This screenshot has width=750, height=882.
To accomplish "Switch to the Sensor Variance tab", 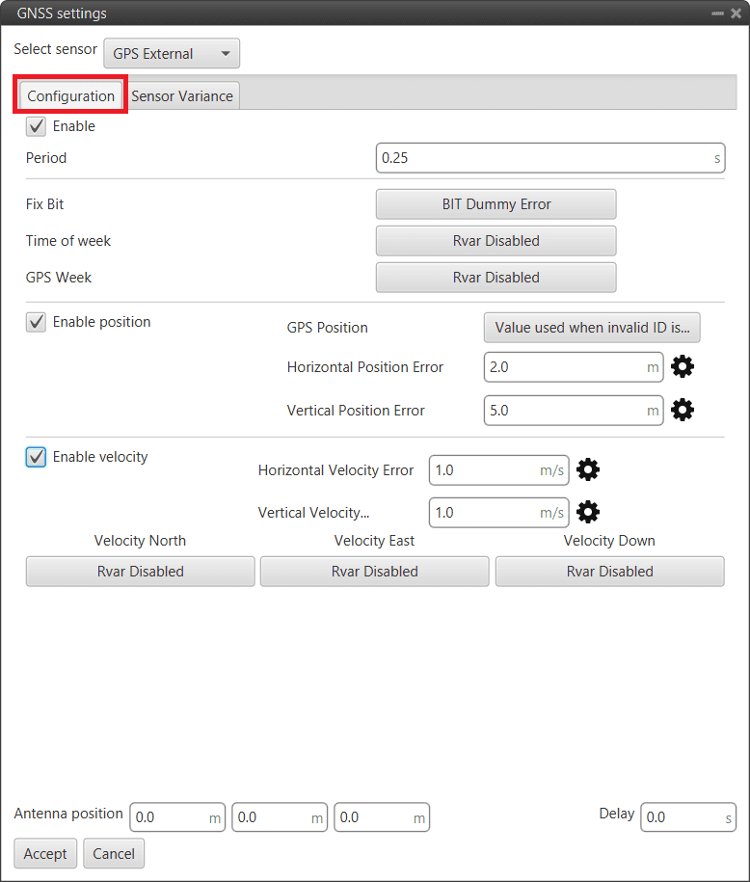I will click(x=182, y=96).
